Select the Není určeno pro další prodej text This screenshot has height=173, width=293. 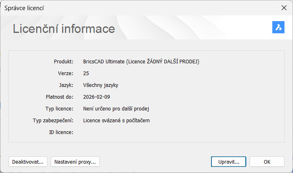[116, 109]
